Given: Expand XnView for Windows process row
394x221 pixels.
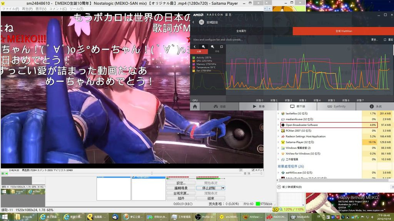Looking at the screenshot, I should (279, 153).
